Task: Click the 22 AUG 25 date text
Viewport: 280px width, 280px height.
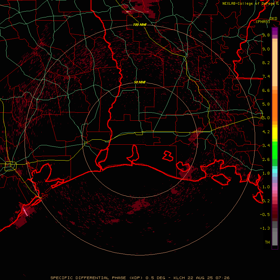Action: (x=200, y=278)
